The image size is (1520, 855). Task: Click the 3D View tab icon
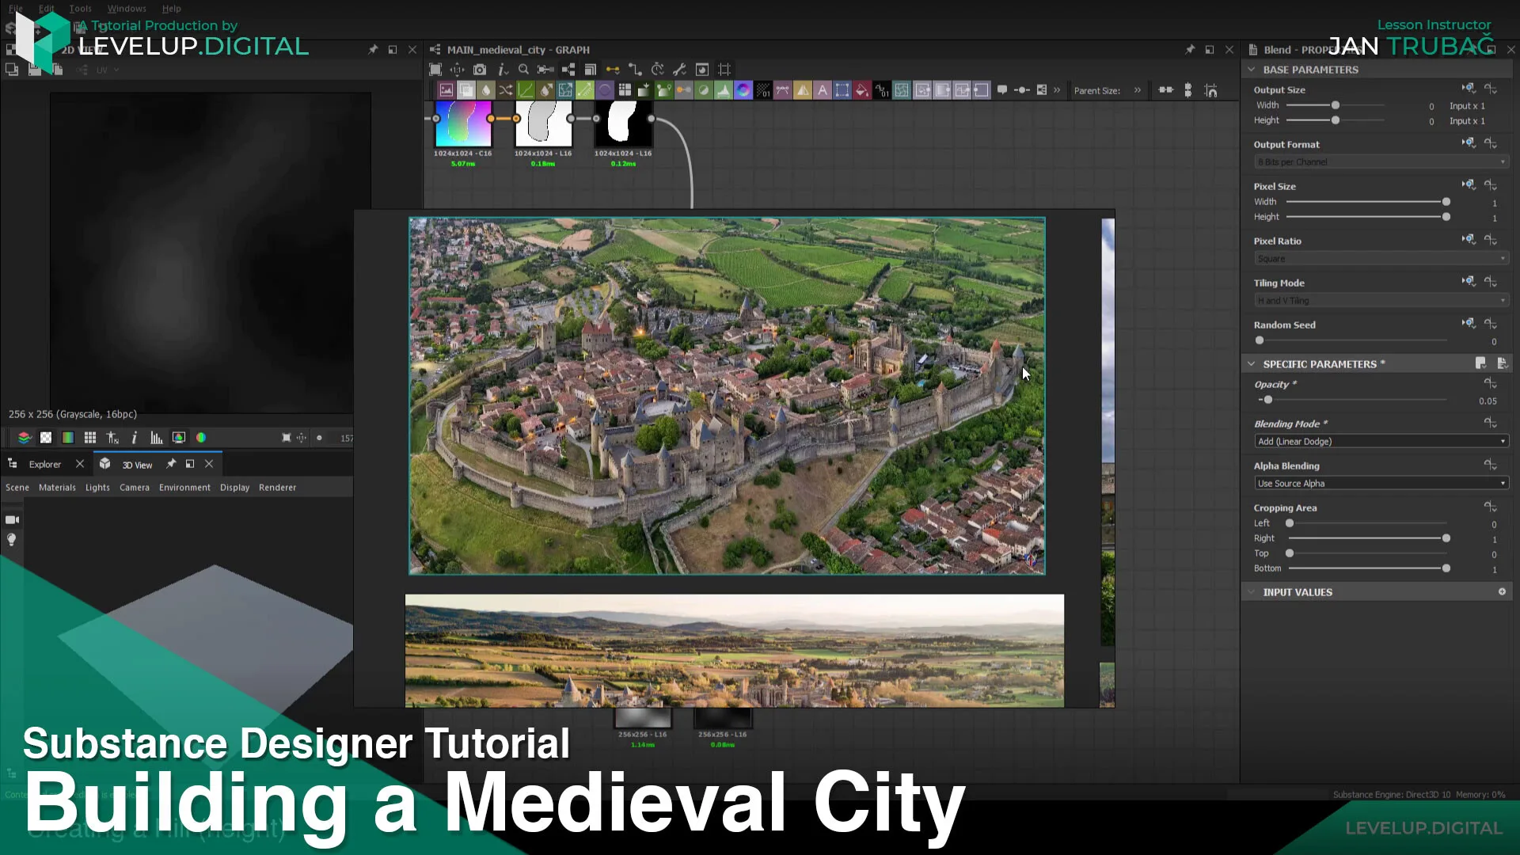[x=104, y=463]
